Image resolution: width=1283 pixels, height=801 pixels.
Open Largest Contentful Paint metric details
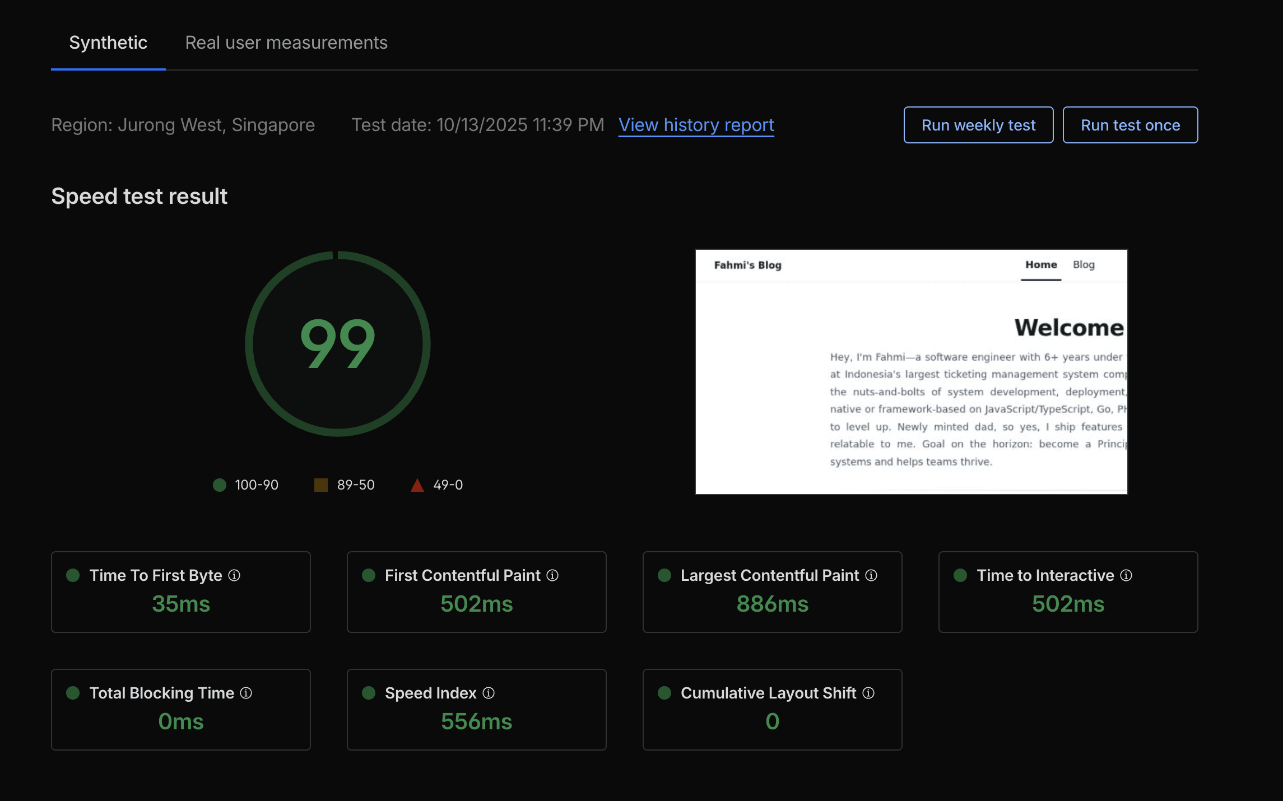pos(870,575)
